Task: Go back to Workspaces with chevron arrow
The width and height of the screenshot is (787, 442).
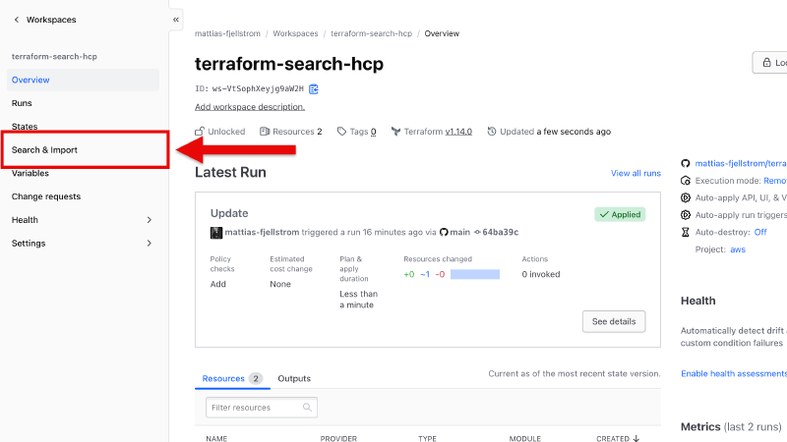Action: [x=17, y=20]
